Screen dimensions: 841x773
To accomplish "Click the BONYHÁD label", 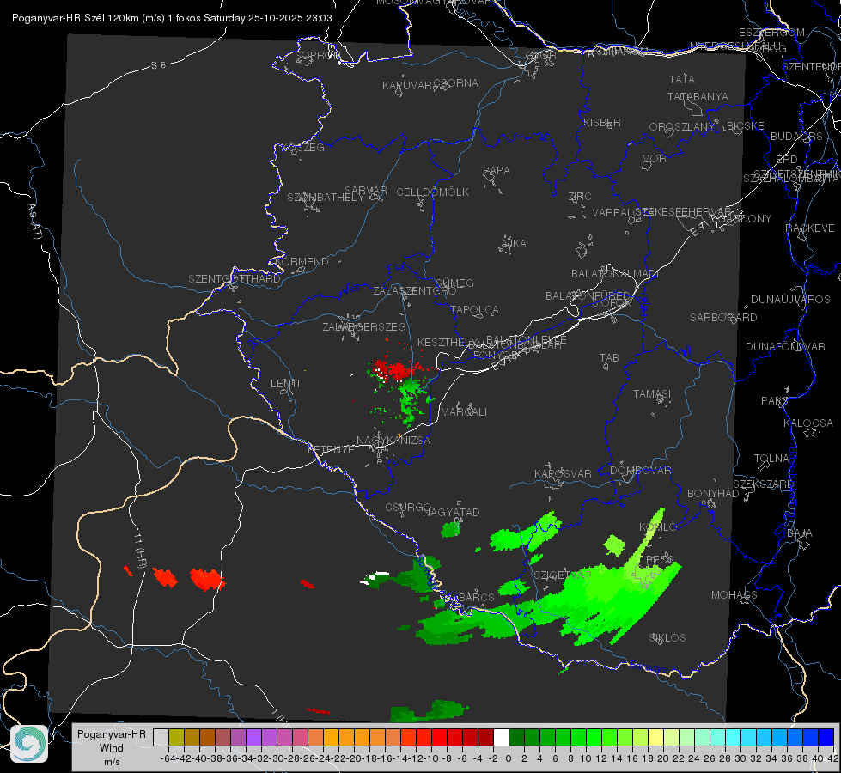I will coord(713,494).
